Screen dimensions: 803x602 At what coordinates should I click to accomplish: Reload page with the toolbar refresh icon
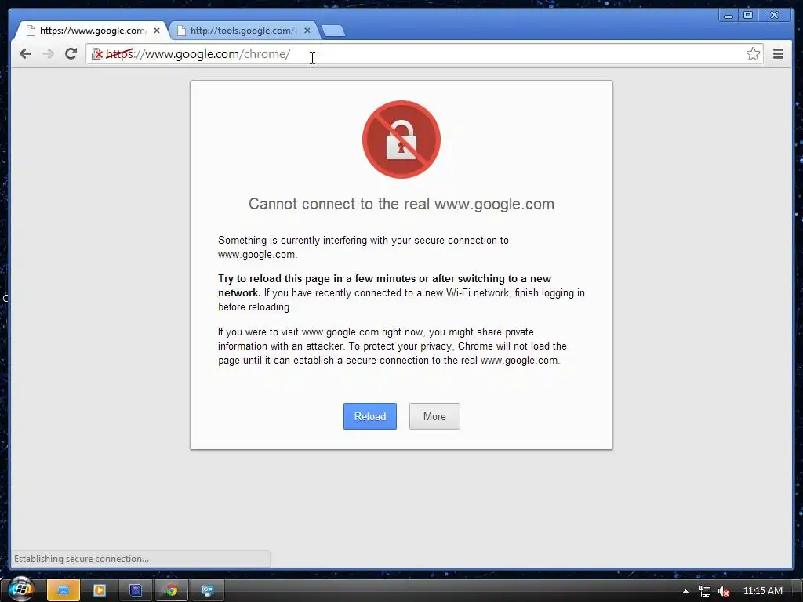pyautogui.click(x=71, y=54)
